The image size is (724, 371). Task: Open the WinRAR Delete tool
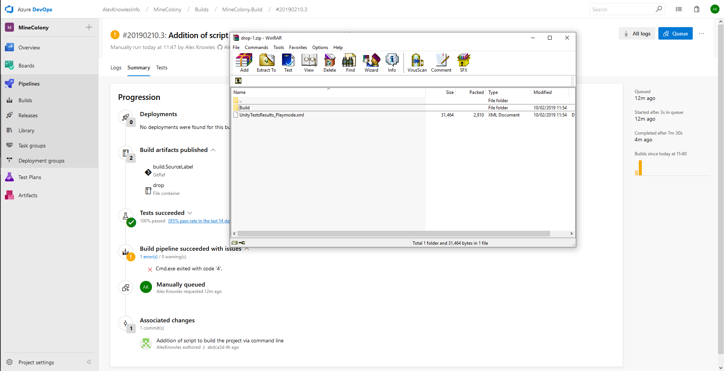coord(330,63)
